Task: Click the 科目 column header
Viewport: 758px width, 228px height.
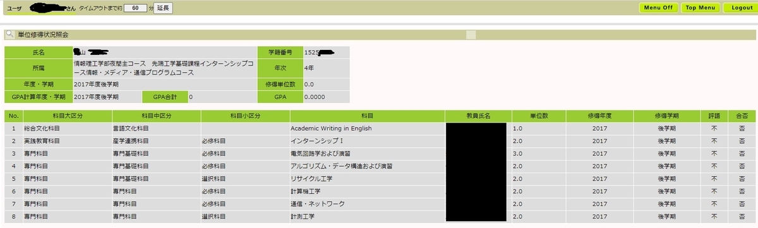Action: click(367, 116)
